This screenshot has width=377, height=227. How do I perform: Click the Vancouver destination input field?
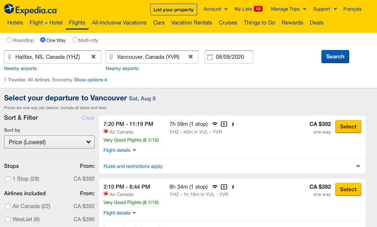(x=152, y=57)
